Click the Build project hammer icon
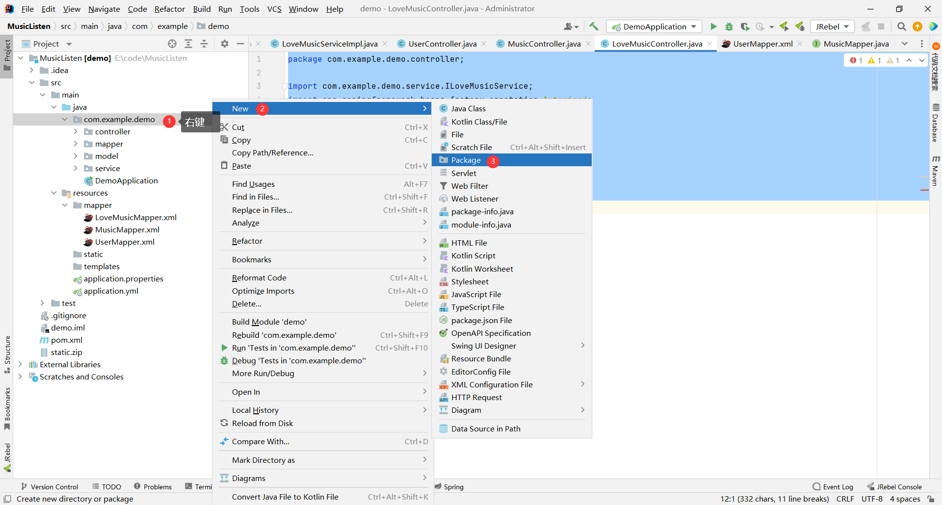The height and width of the screenshot is (505, 942). coord(594,26)
